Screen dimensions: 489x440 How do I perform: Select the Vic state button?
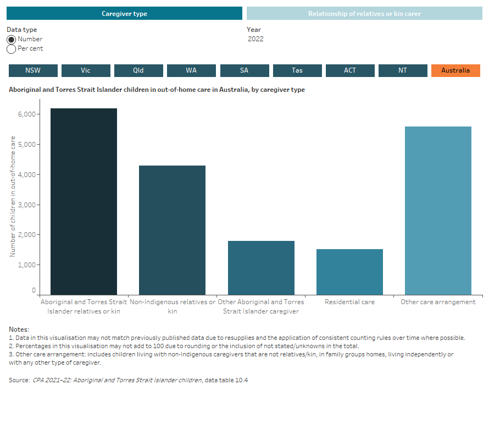click(x=85, y=70)
